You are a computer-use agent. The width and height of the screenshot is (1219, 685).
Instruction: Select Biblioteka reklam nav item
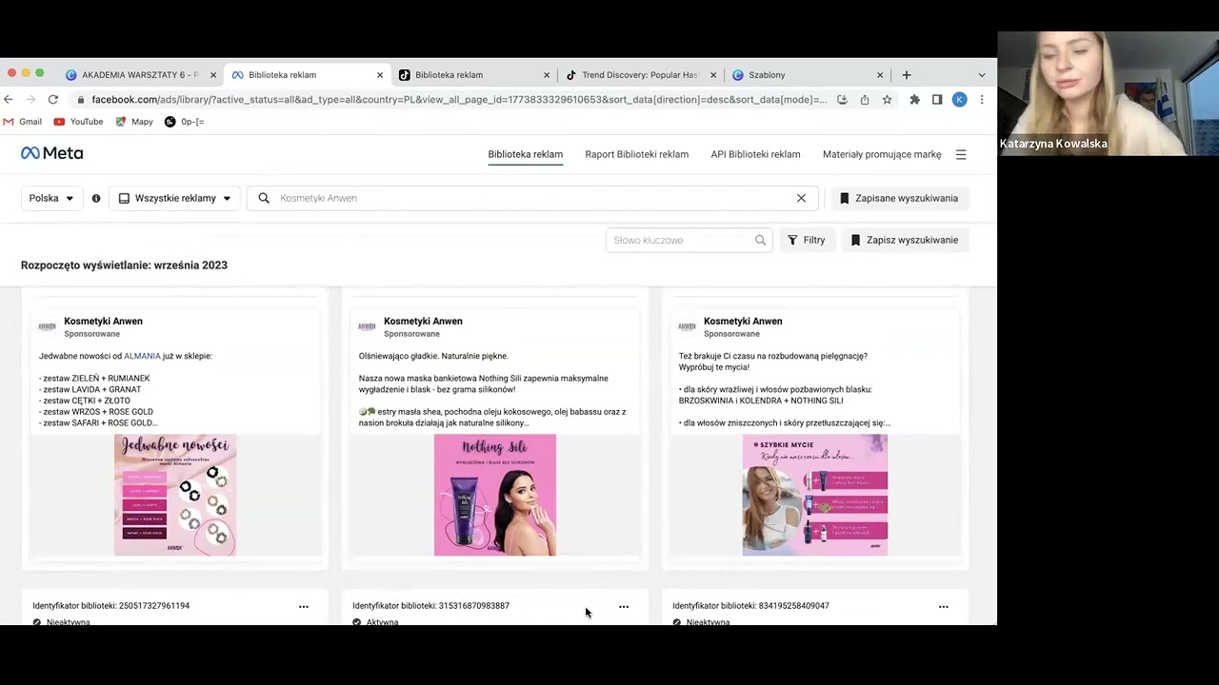tap(526, 154)
